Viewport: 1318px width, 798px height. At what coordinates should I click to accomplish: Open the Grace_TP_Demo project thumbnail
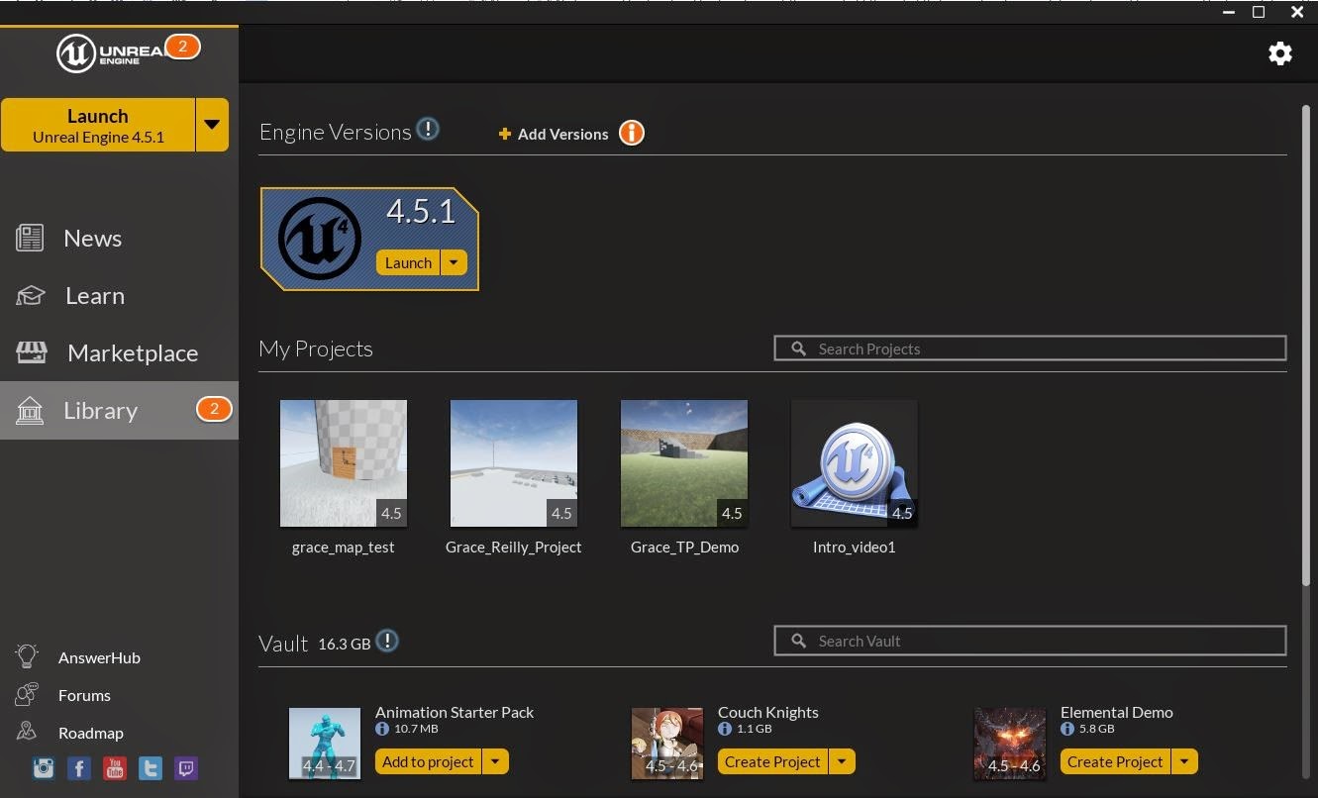tap(684, 463)
